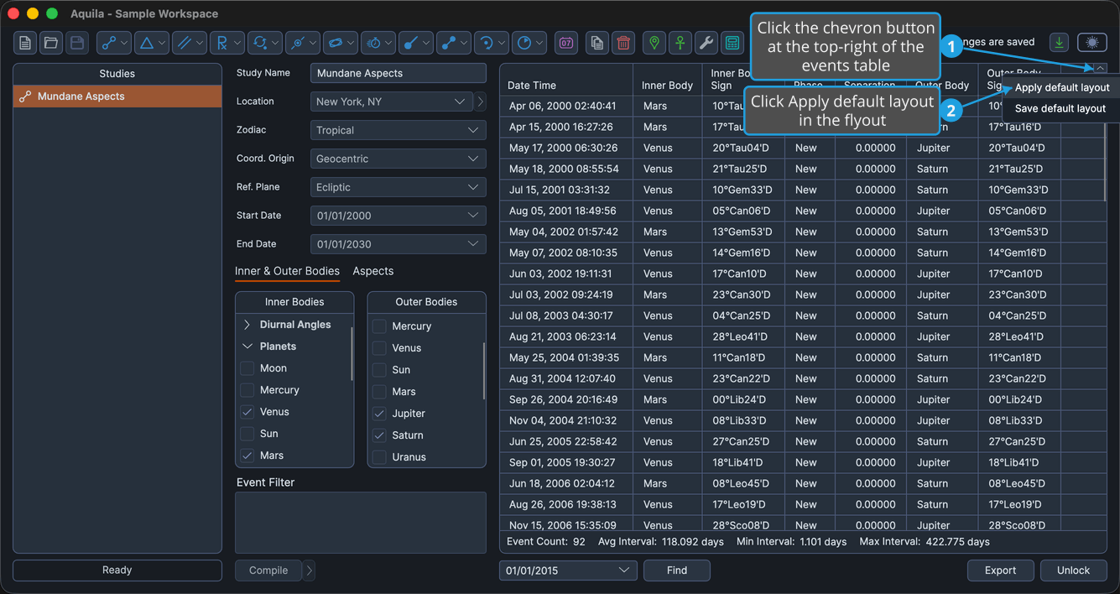Image resolution: width=1120 pixels, height=594 pixels.
Task: Select the orbit ellipse study tool
Action: coord(341,43)
